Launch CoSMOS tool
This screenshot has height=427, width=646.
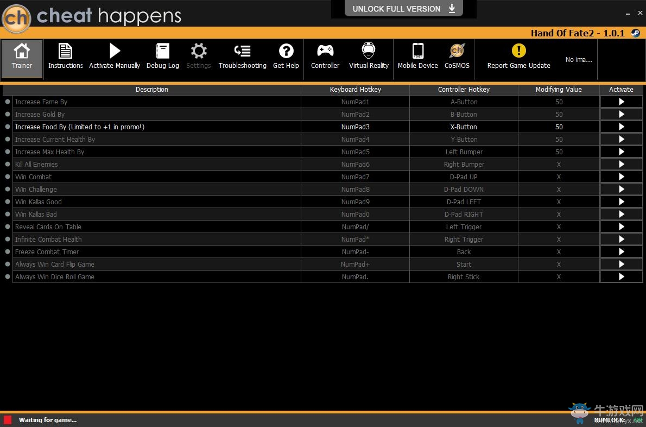click(x=457, y=56)
